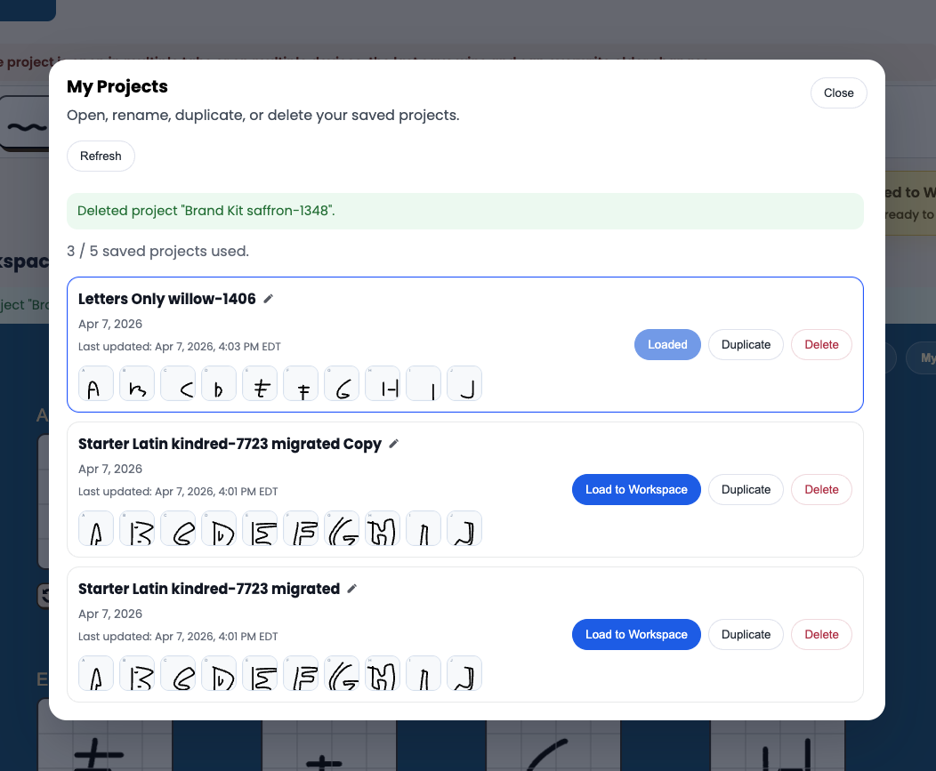The height and width of the screenshot is (771, 936).
Task: Rename "Starter Latin kindred-7723 migrated" via pencil icon
Action: [x=351, y=589]
